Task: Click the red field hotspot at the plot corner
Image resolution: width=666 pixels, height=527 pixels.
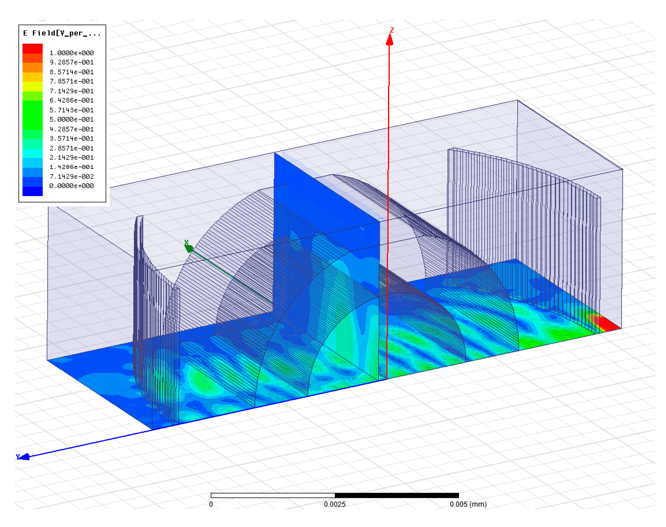Action: point(608,324)
